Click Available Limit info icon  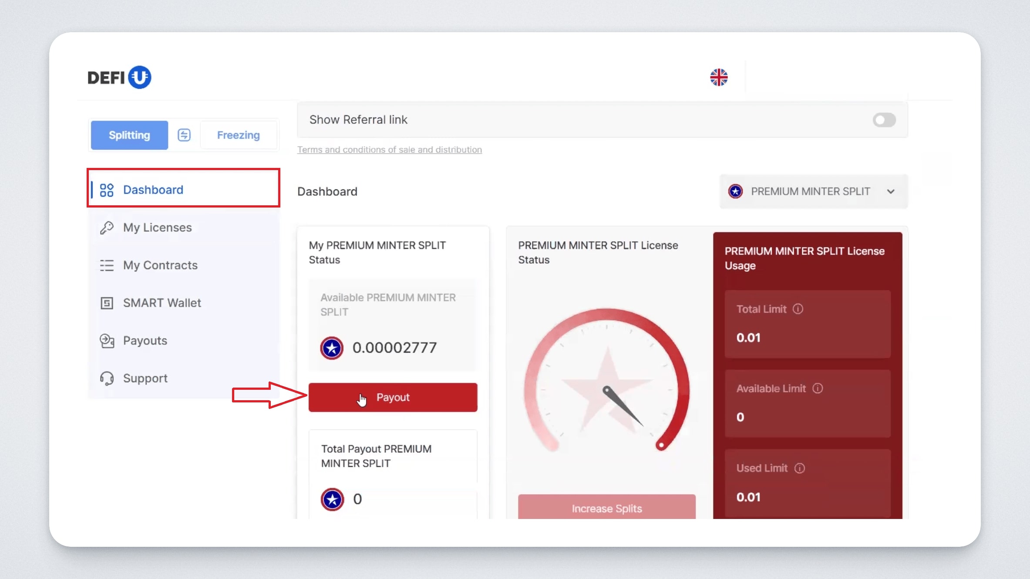point(818,388)
